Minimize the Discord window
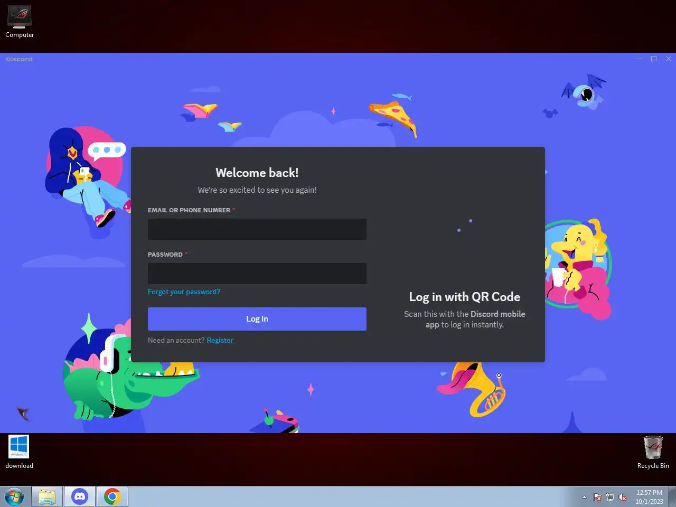676x507 pixels. point(639,59)
